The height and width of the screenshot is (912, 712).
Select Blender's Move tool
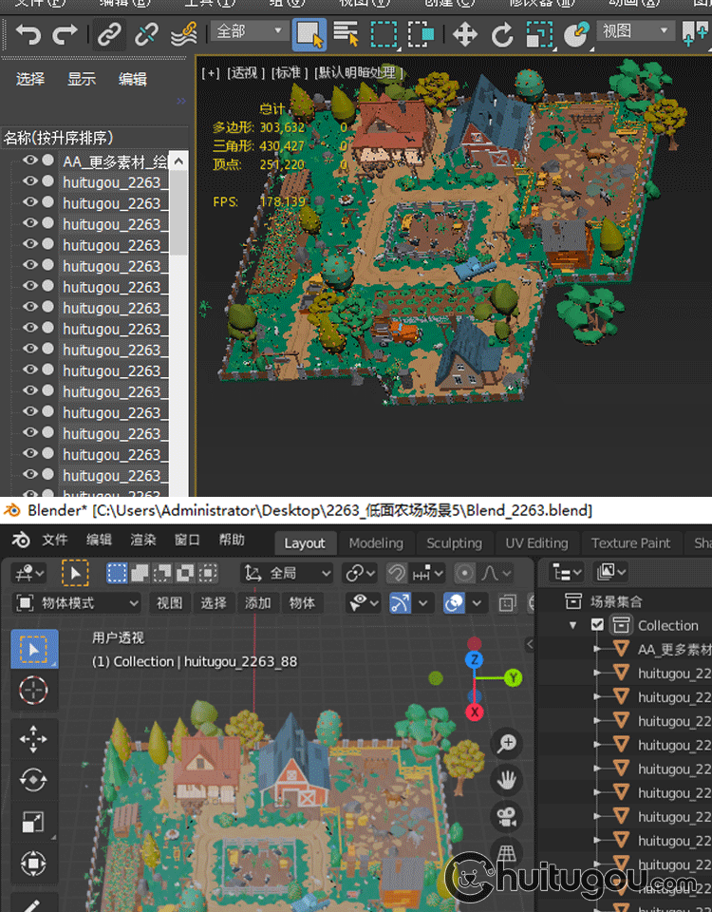34,739
